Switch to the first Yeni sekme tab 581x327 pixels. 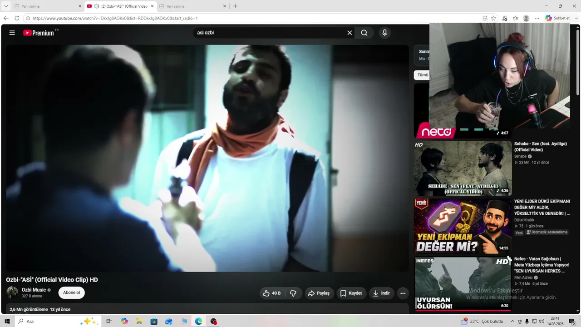pos(48,6)
